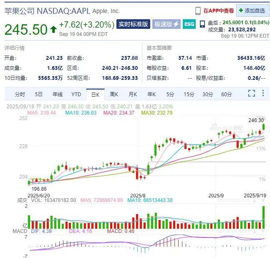Add stock via 添加自选 button
This screenshot has height=258, width=270.
pyautogui.click(x=252, y=11)
